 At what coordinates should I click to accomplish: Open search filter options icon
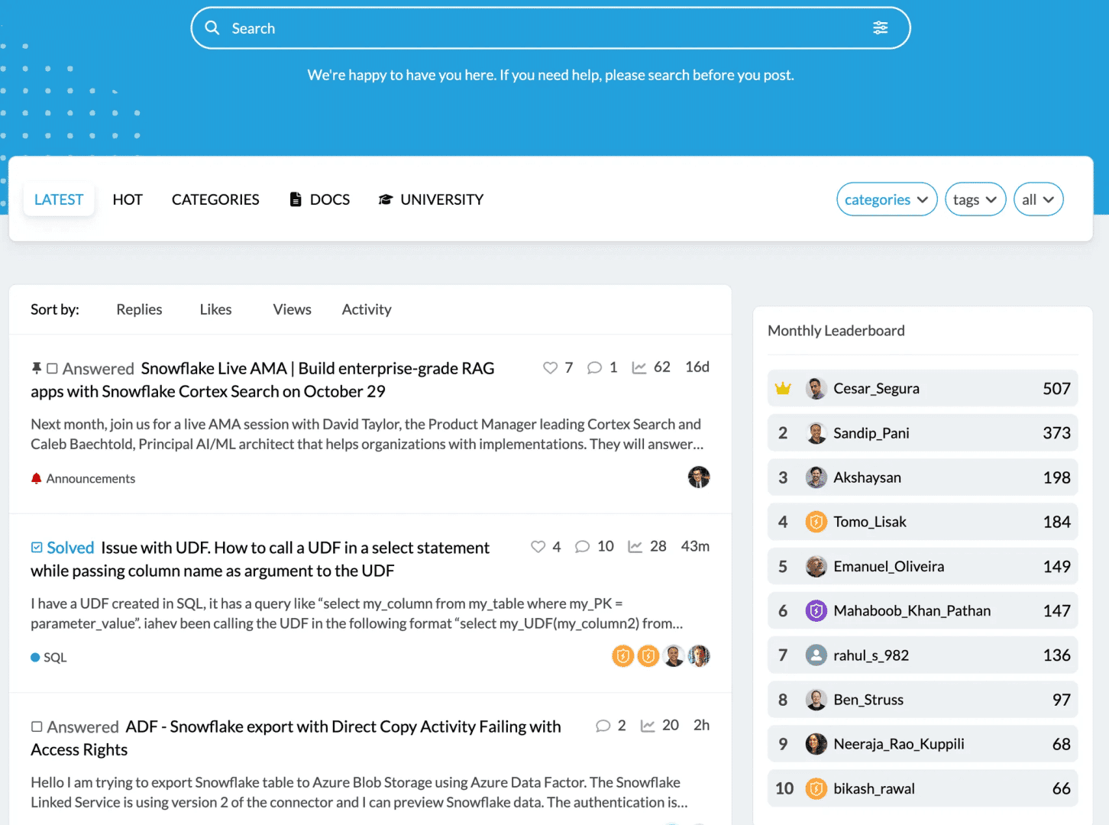(x=881, y=28)
